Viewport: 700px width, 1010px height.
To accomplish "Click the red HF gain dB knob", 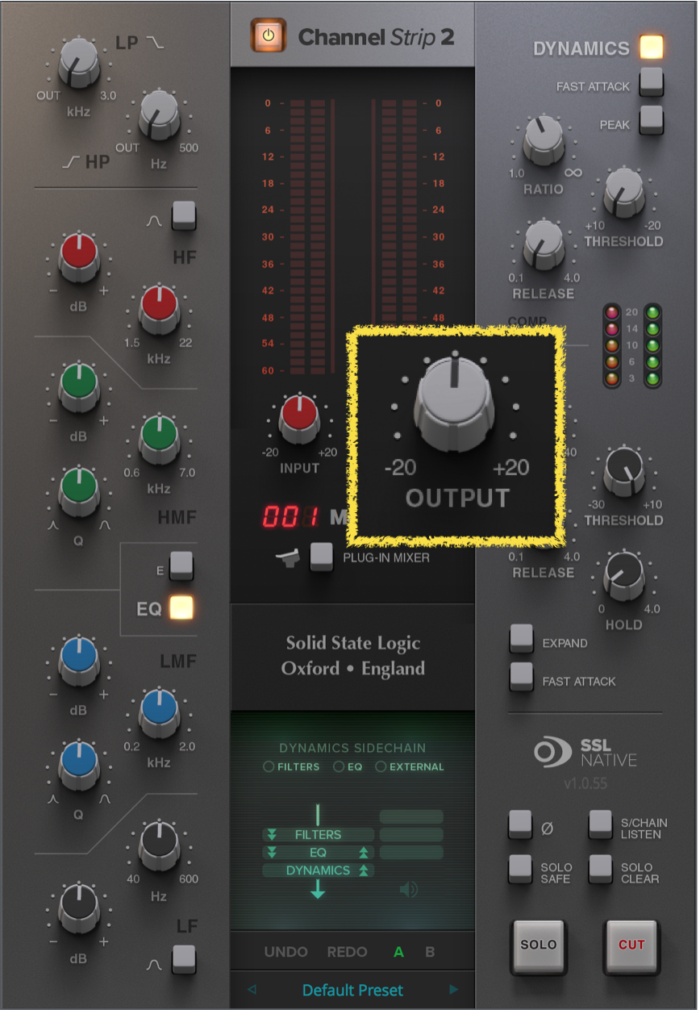I will (78, 257).
